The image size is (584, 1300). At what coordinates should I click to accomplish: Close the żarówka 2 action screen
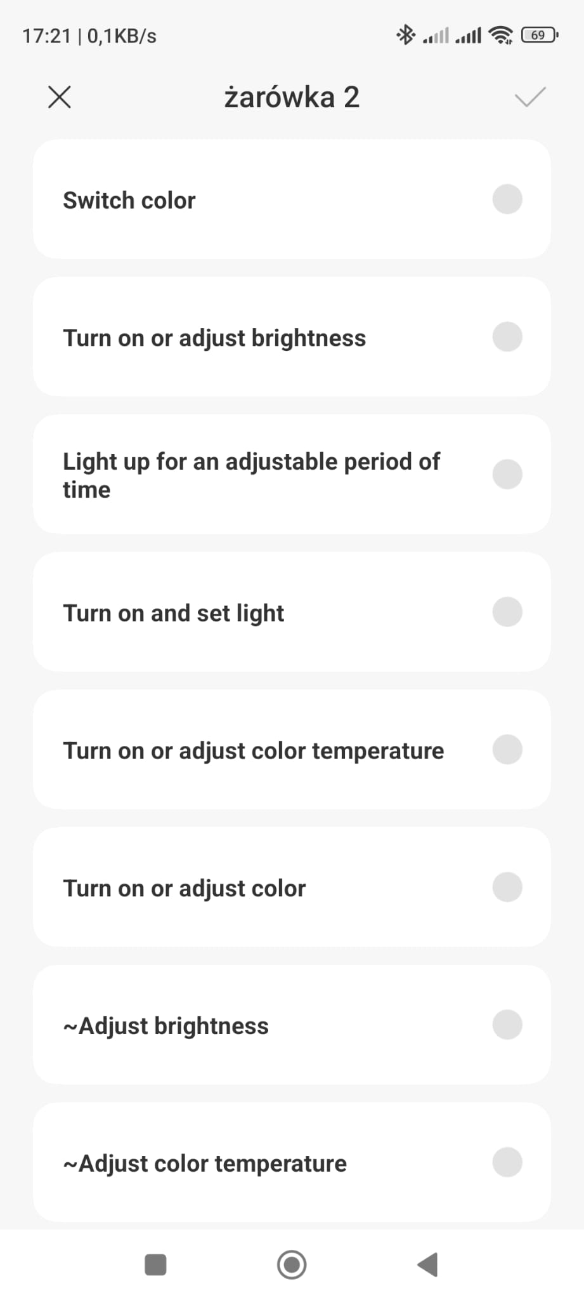pos(60,97)
